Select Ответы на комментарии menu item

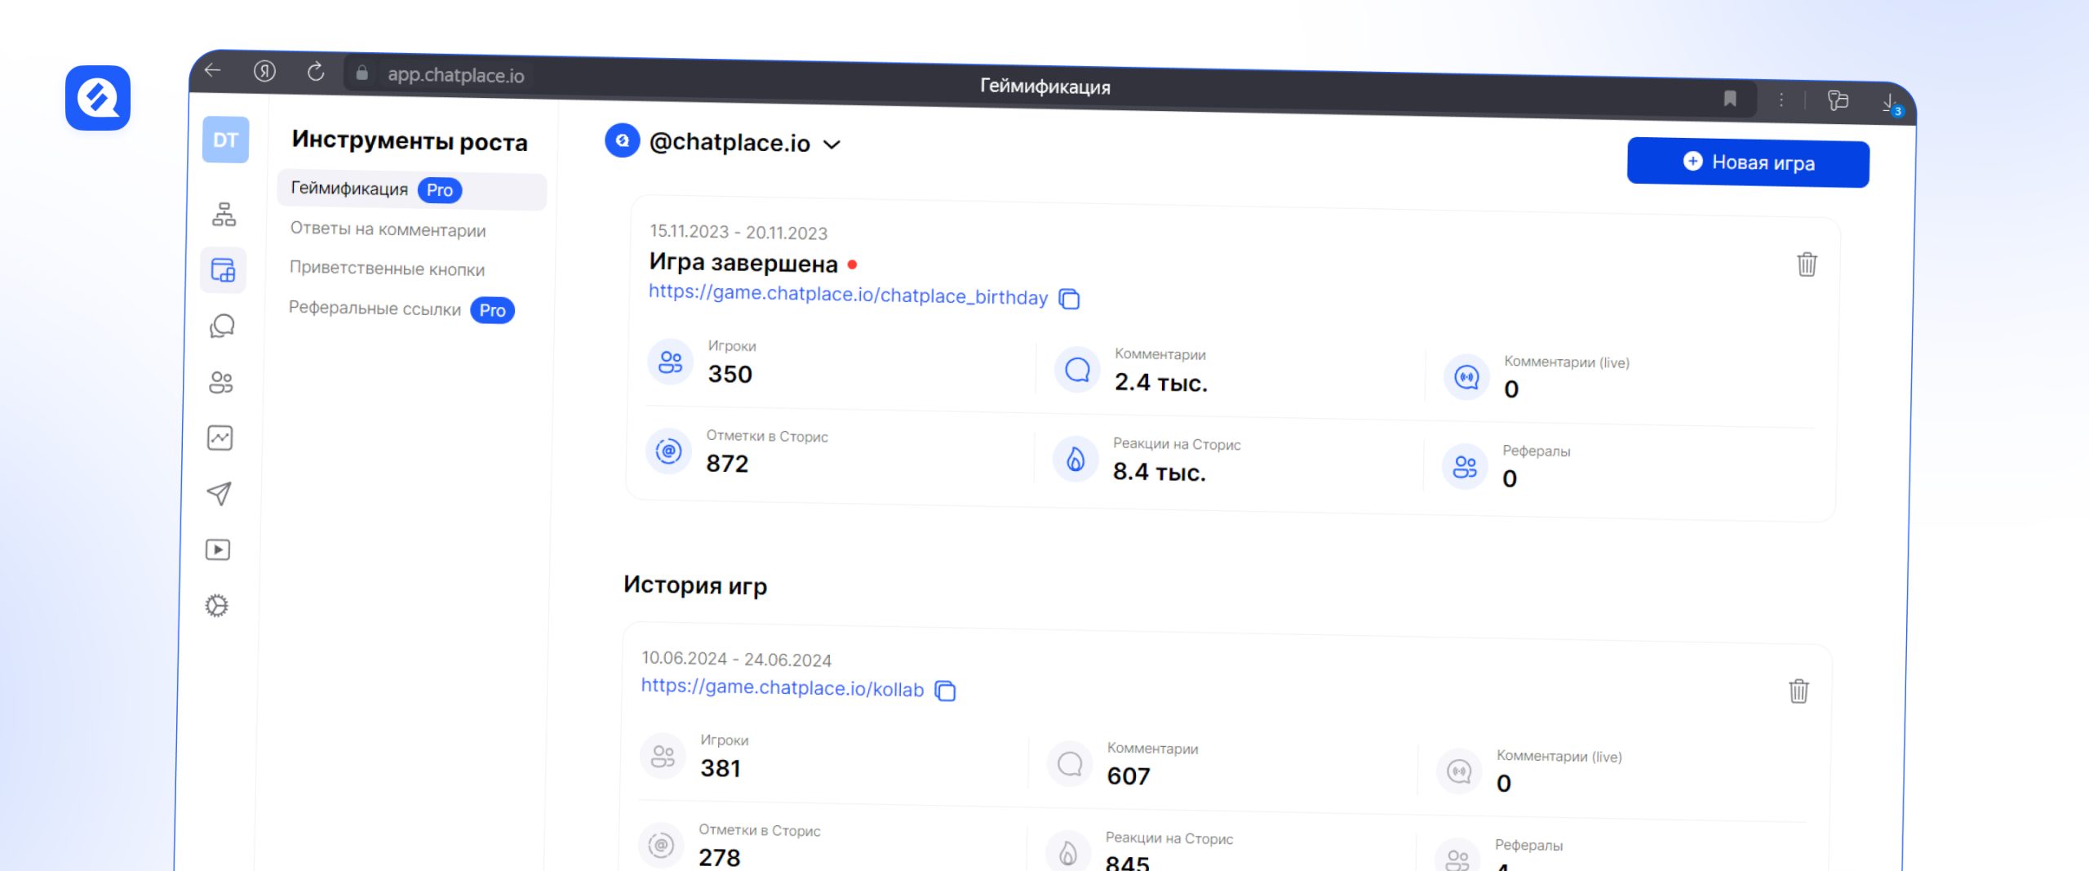tap(388, 229)
